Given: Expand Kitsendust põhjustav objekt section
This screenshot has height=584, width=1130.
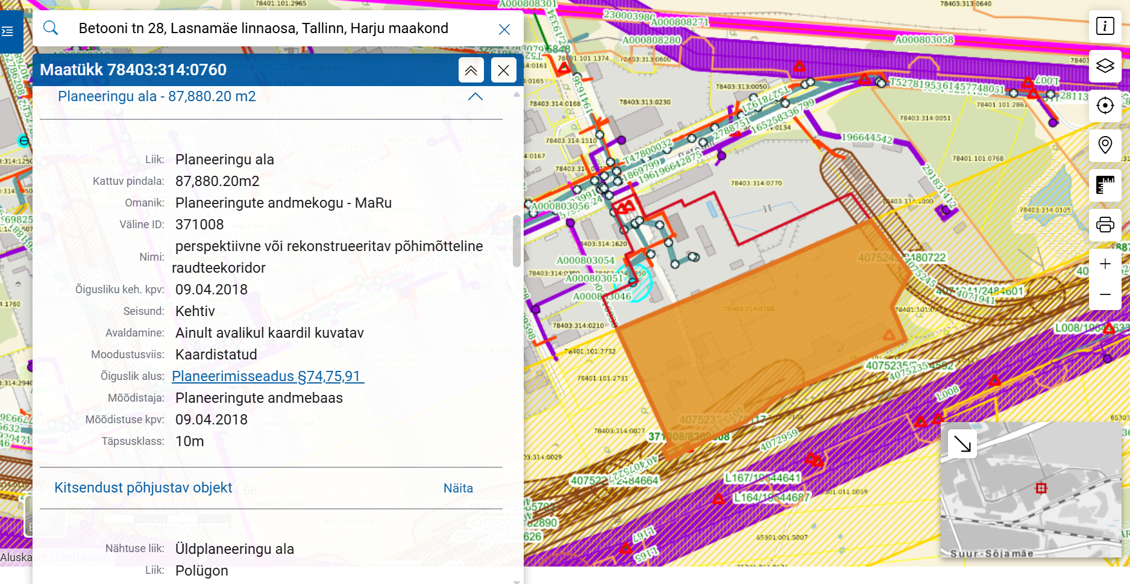Looking at the screenshot, I should 143,488.
